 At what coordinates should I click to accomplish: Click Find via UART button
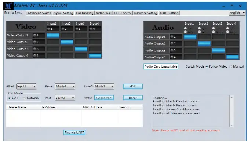point(74,132)
